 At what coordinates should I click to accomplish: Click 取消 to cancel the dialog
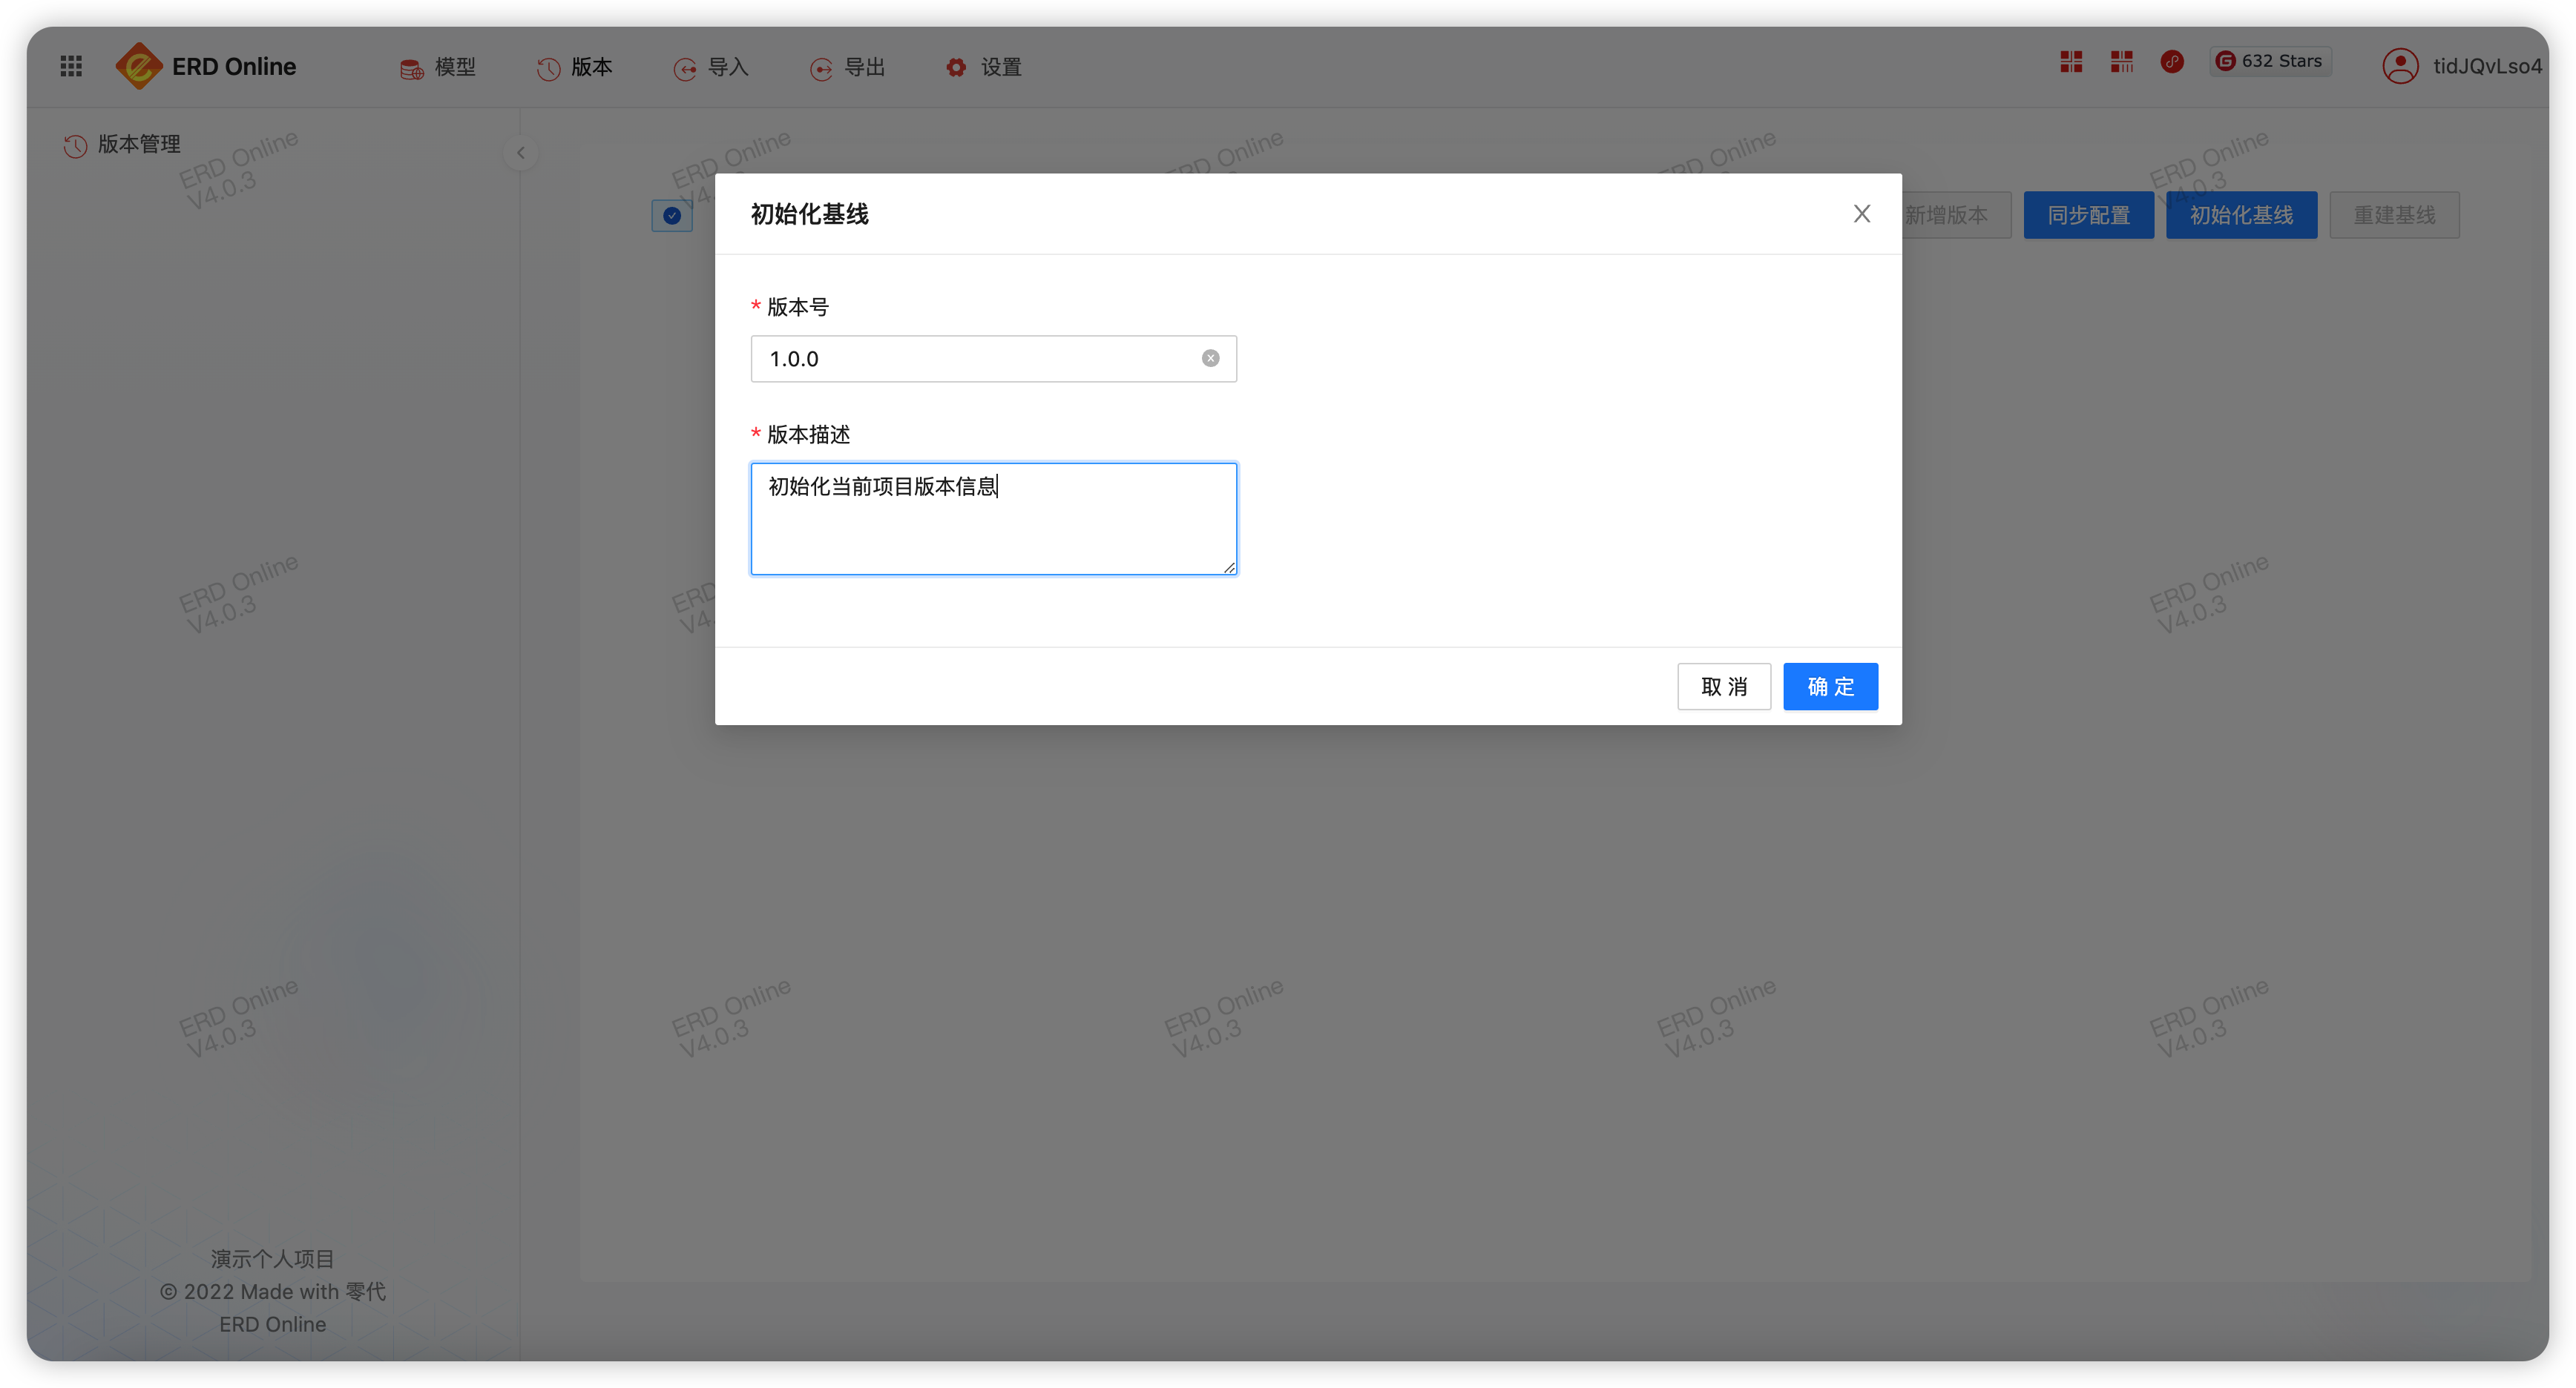coord(1724,687)
